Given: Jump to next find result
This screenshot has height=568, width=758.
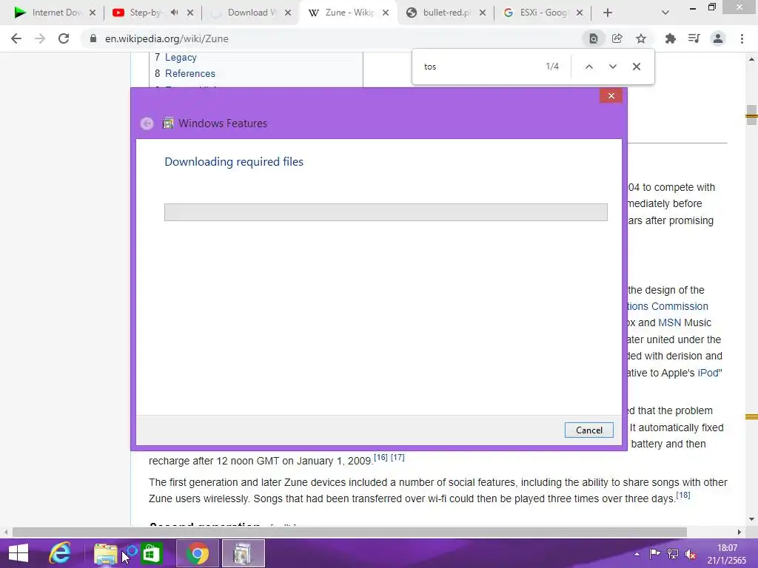Looking at the screenshot, I should pyautogui.click(x=612, y=67).
